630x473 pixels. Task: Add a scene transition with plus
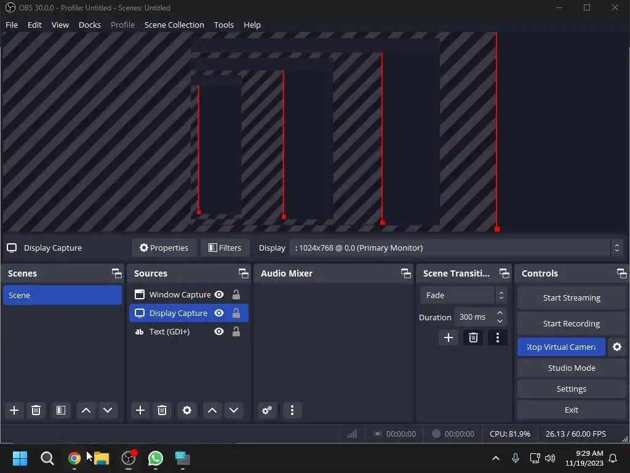pyautogui.click(x=449, y=338)
